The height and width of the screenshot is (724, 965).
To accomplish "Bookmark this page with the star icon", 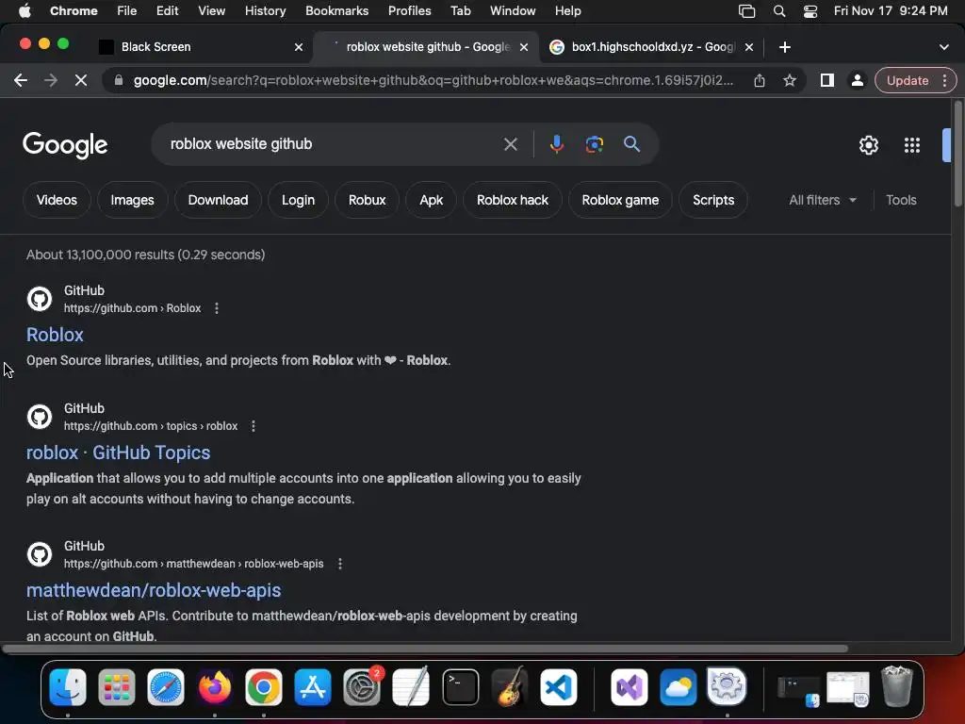I will coord(790,81).
